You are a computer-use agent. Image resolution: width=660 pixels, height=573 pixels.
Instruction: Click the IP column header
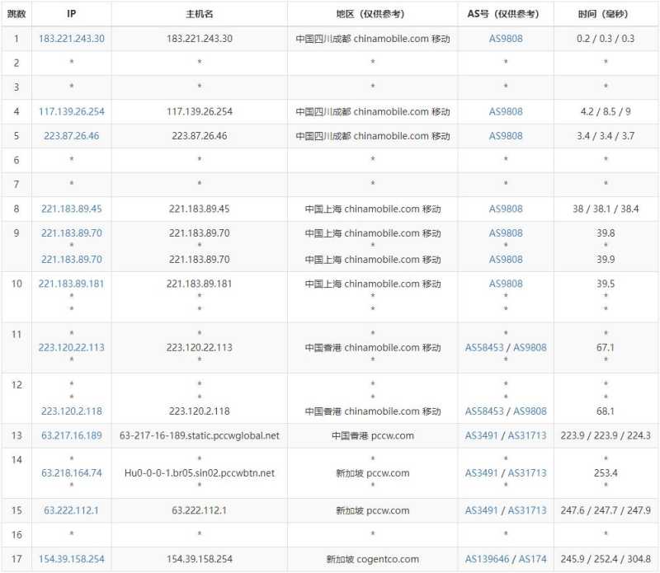pyautogui.click(x=72, y=14)
